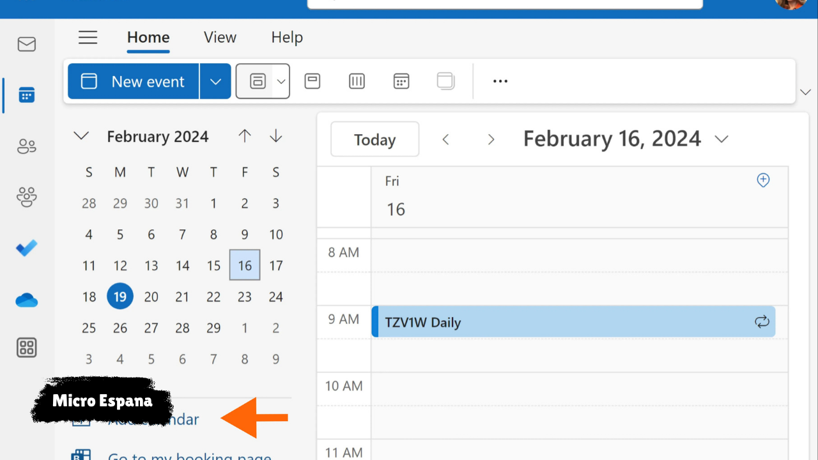This screenshot has height=460, width=818.
Task: Open the Day view dropdown arrow
Action: (280, 81)
